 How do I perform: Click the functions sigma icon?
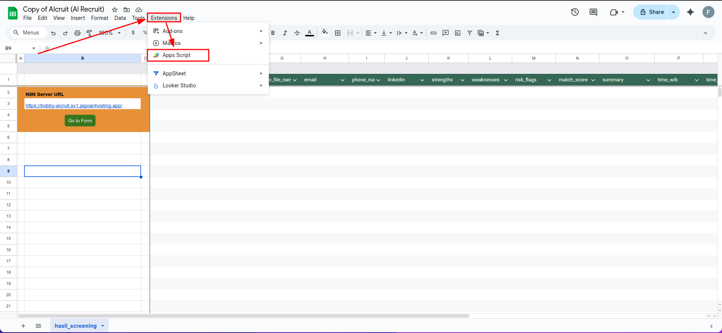pos(498,33)
